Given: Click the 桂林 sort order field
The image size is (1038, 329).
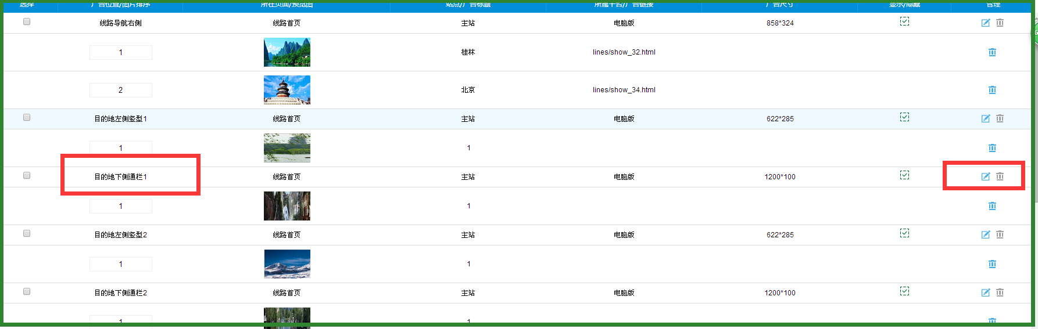Looking at the screenshot, I should coord(120,52).
